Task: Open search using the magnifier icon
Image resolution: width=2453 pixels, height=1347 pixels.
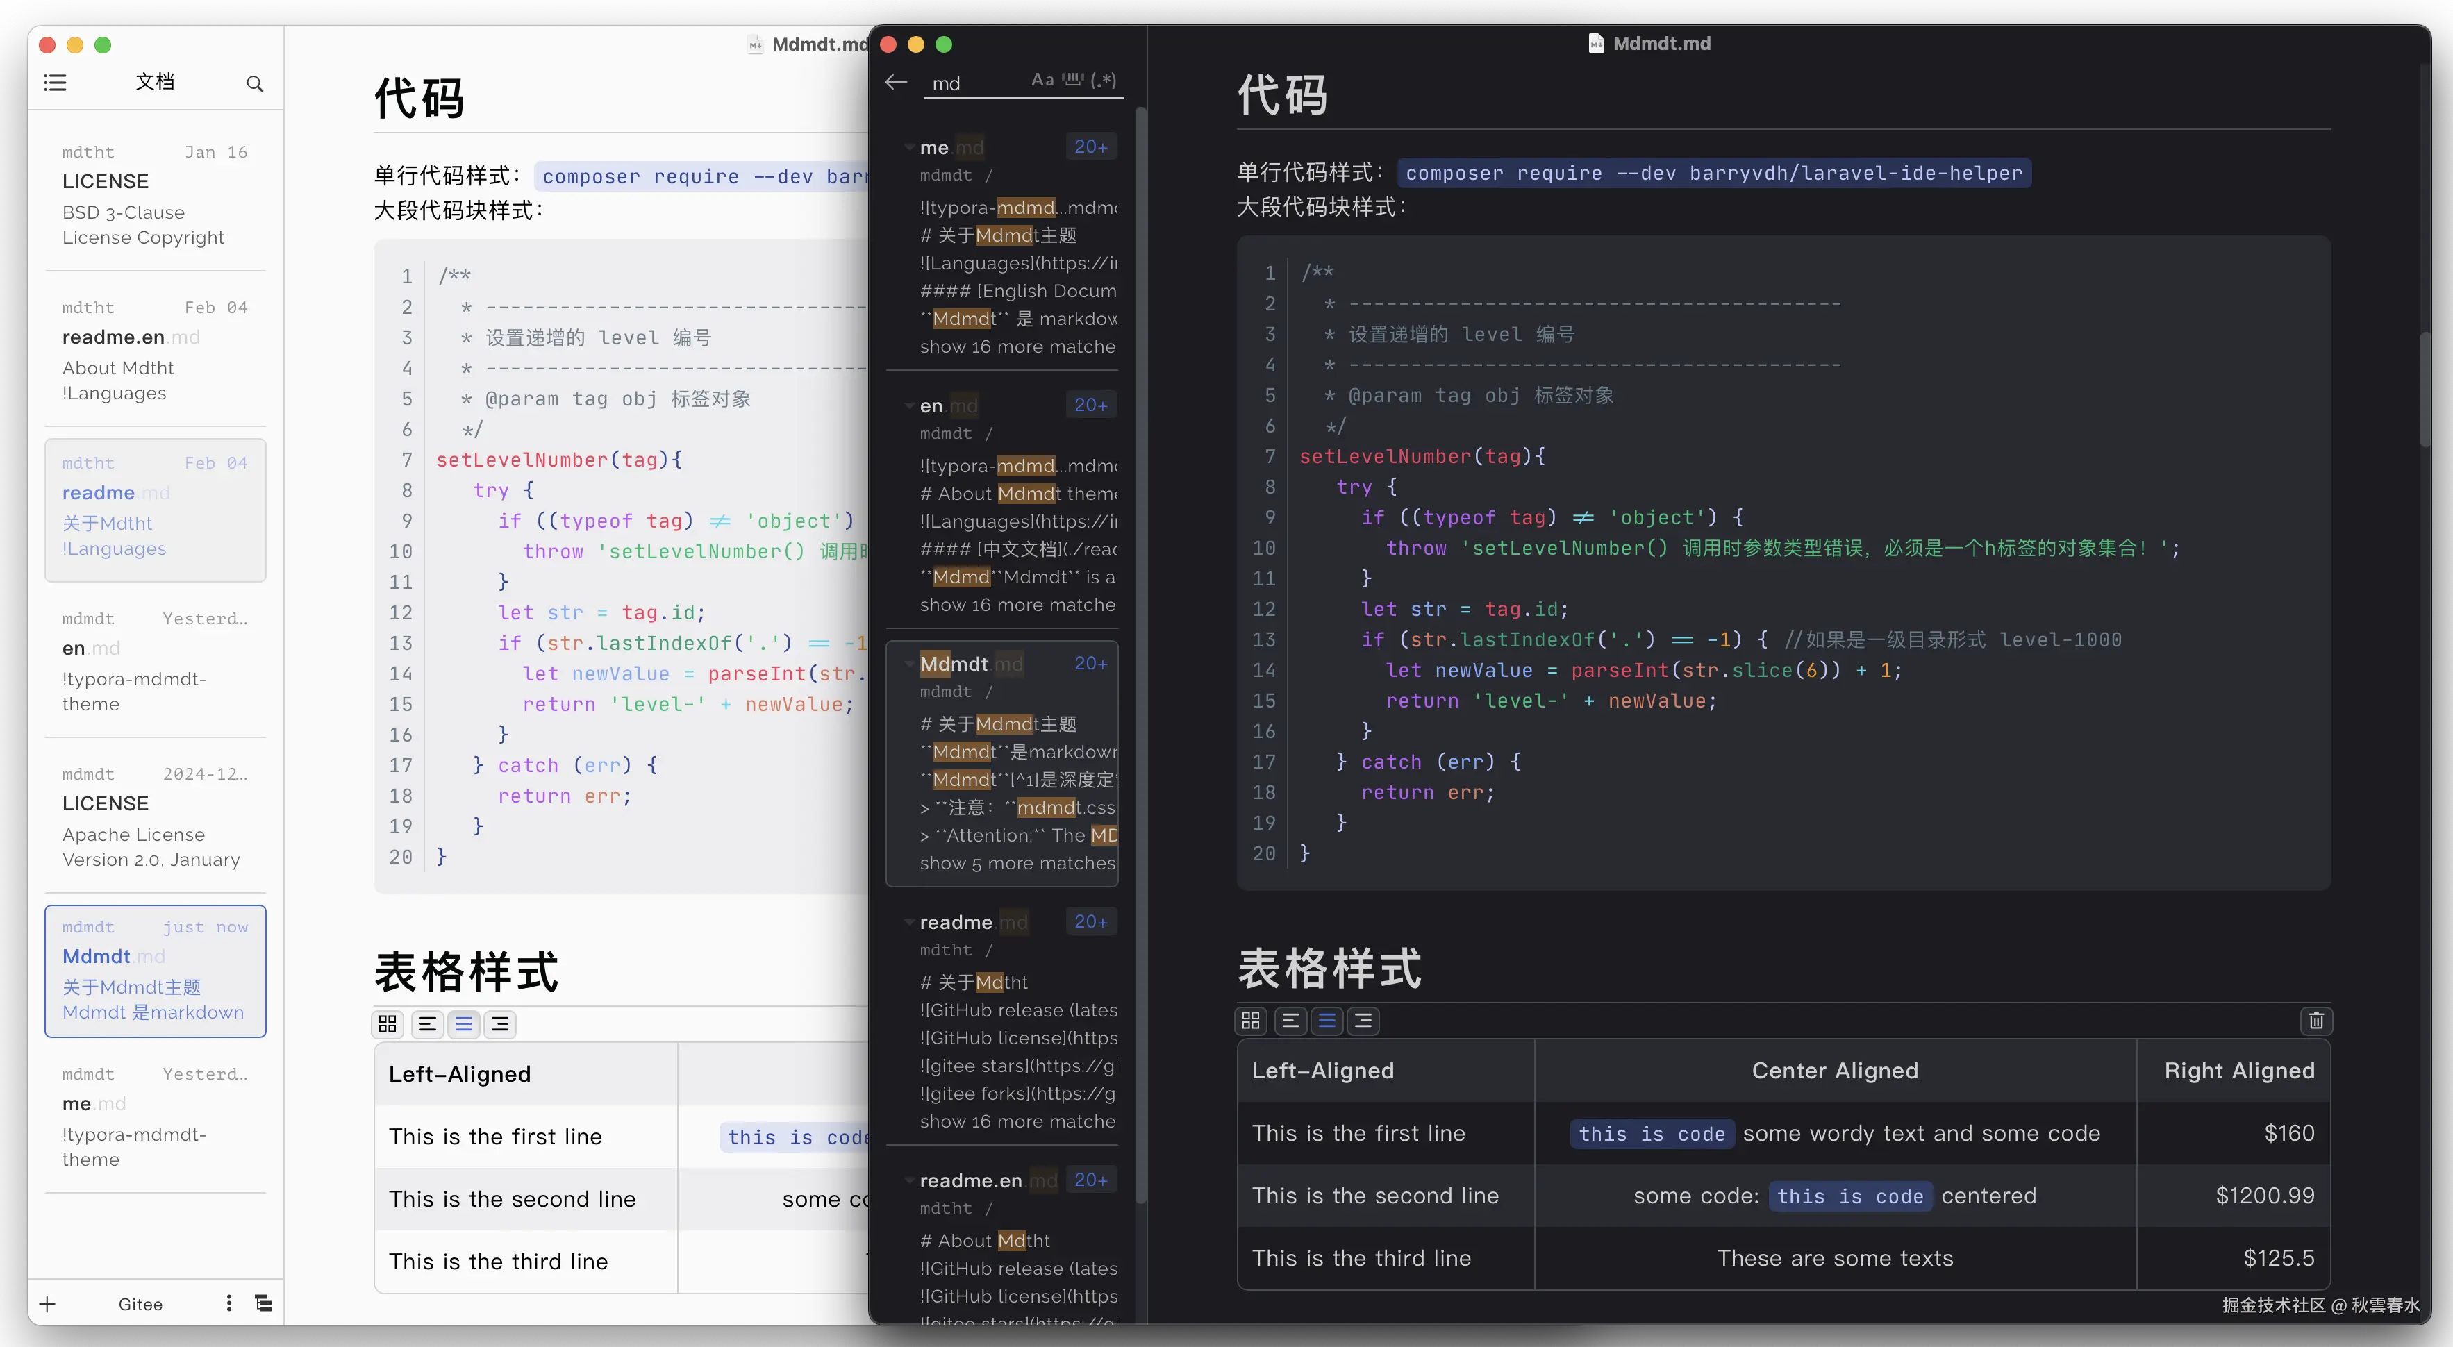Action: tap(254, 84)
